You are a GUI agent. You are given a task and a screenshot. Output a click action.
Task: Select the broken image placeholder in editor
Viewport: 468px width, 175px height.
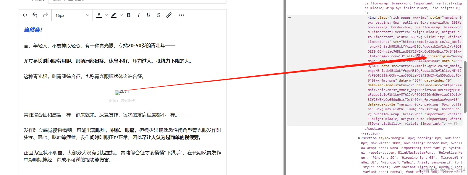122,92
